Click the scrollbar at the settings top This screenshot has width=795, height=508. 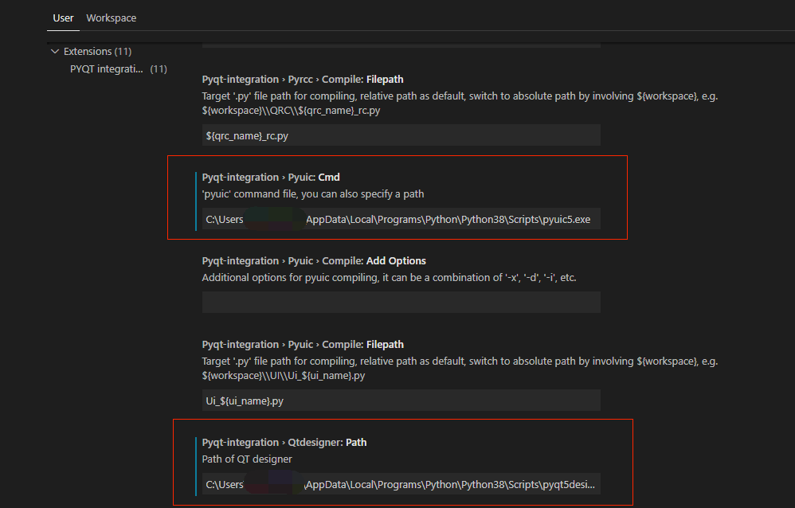[x=401, y=44]
